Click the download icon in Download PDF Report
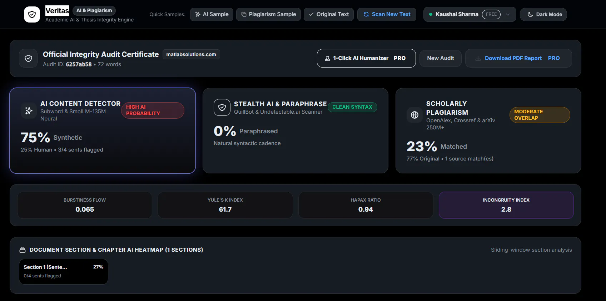The height and width of the screenshot is (301, 606). click(x=478, y=58)
